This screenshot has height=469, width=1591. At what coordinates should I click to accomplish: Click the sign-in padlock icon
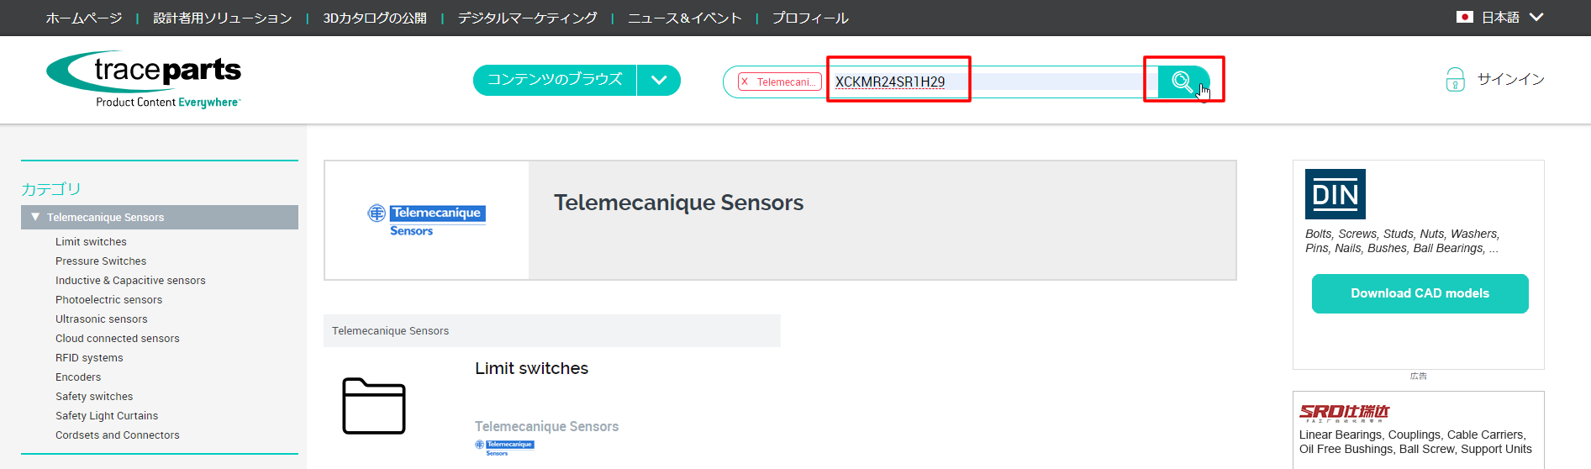[x=1455, y=80]
